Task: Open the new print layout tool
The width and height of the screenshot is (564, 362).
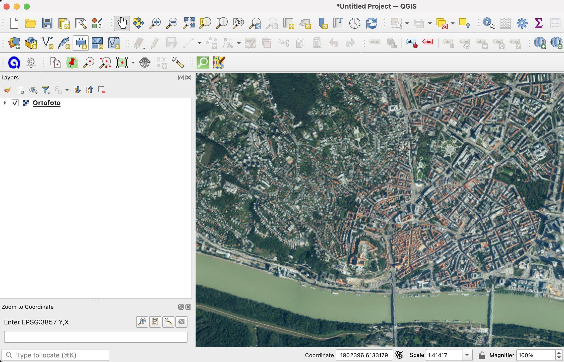Action: [64, 23]
